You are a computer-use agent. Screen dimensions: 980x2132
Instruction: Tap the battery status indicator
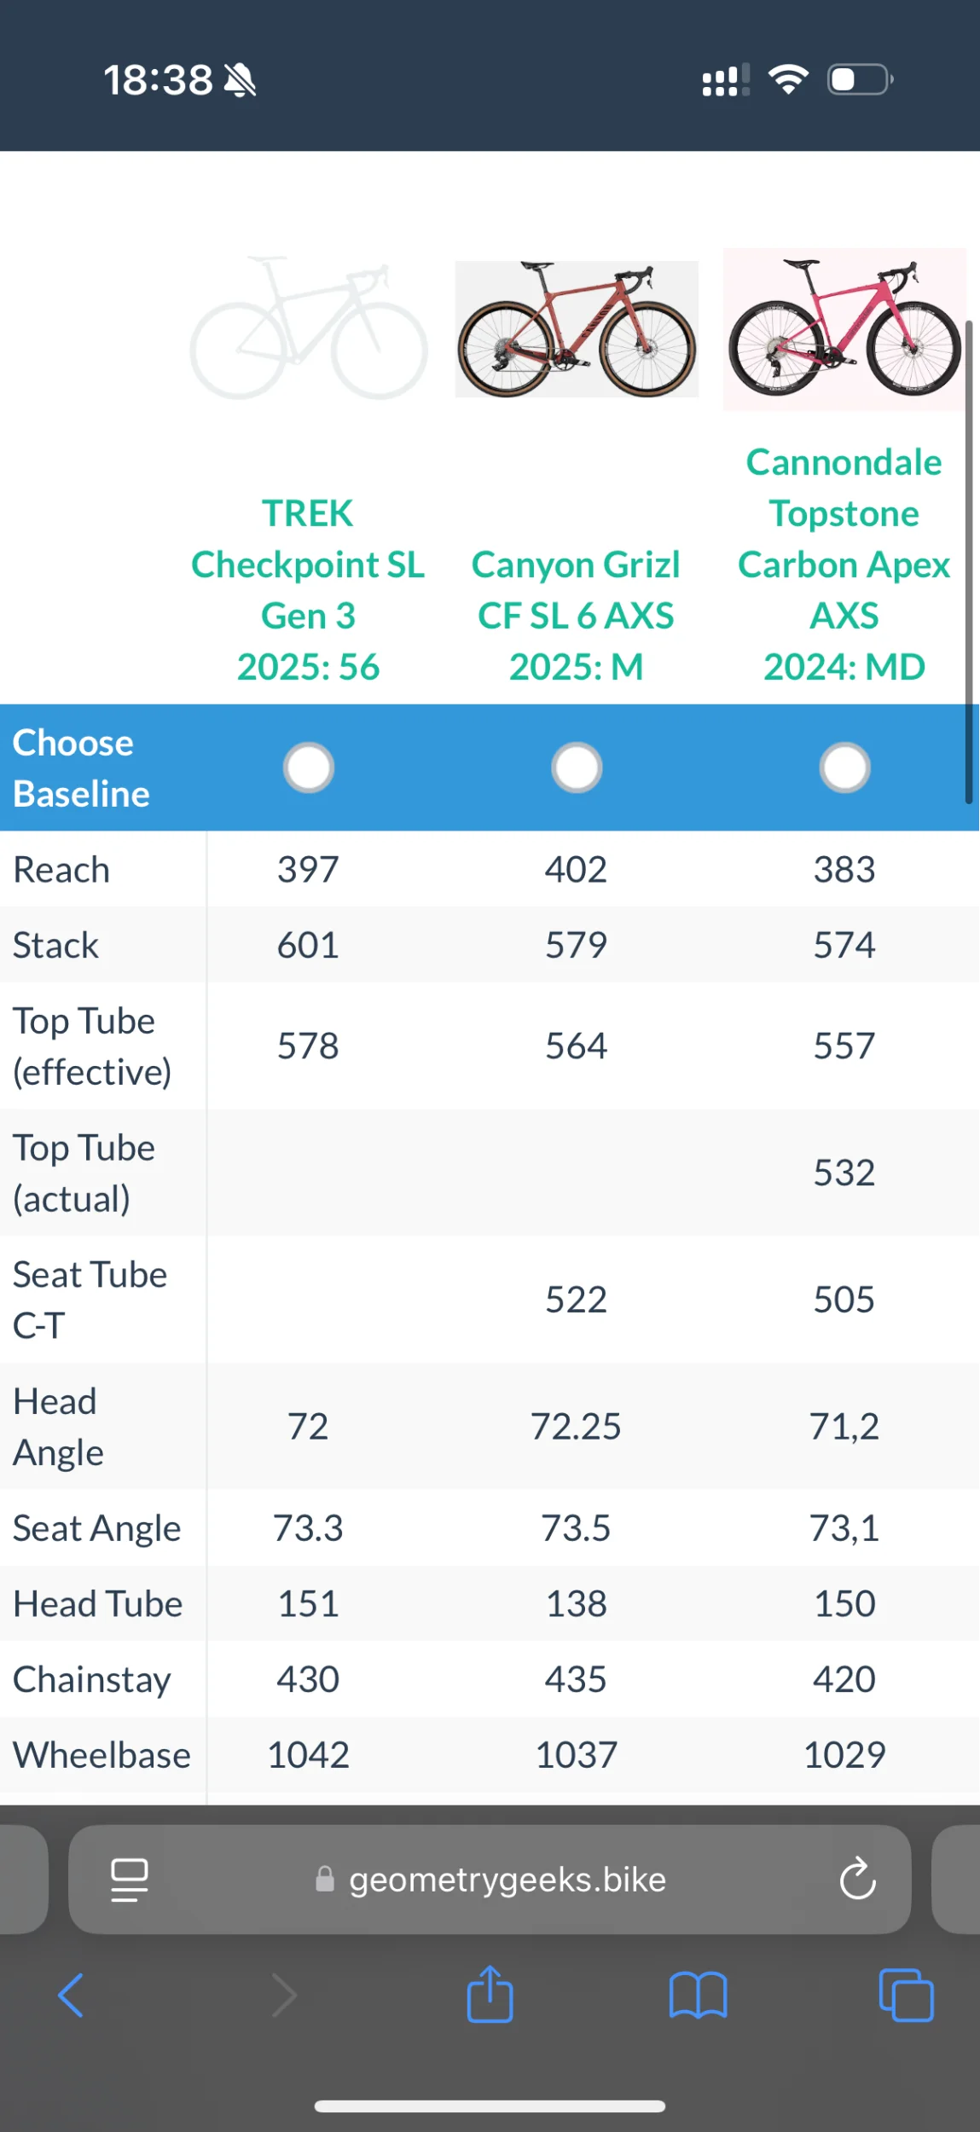[860, 80]
